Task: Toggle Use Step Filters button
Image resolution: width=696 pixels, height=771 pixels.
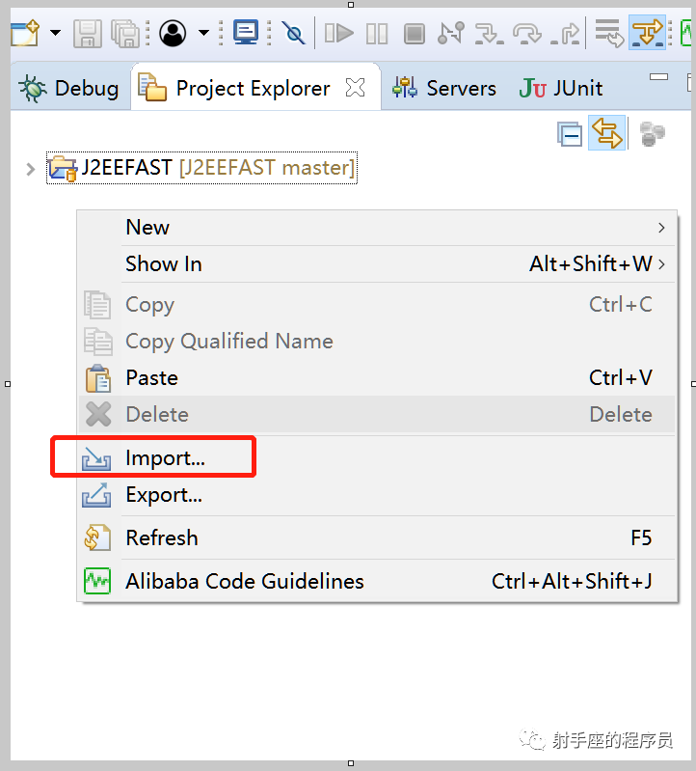Action: (647, 34)
